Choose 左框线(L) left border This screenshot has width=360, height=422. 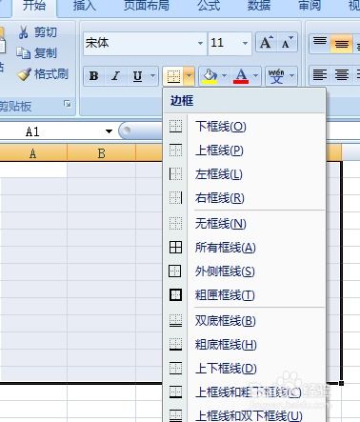coord(245,174)
